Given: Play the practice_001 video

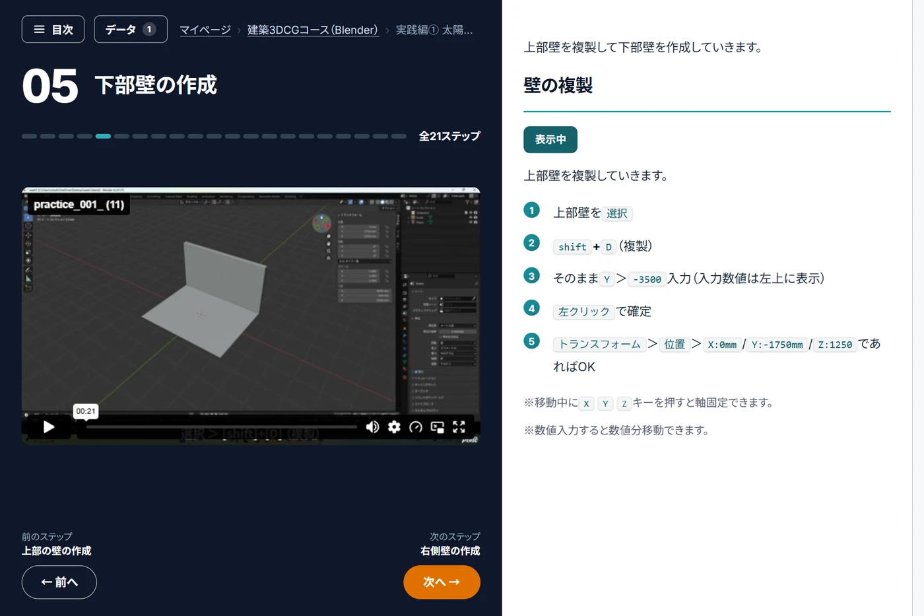Looking at the screenshot, I should pyautogui.click(x=49, y=427).
